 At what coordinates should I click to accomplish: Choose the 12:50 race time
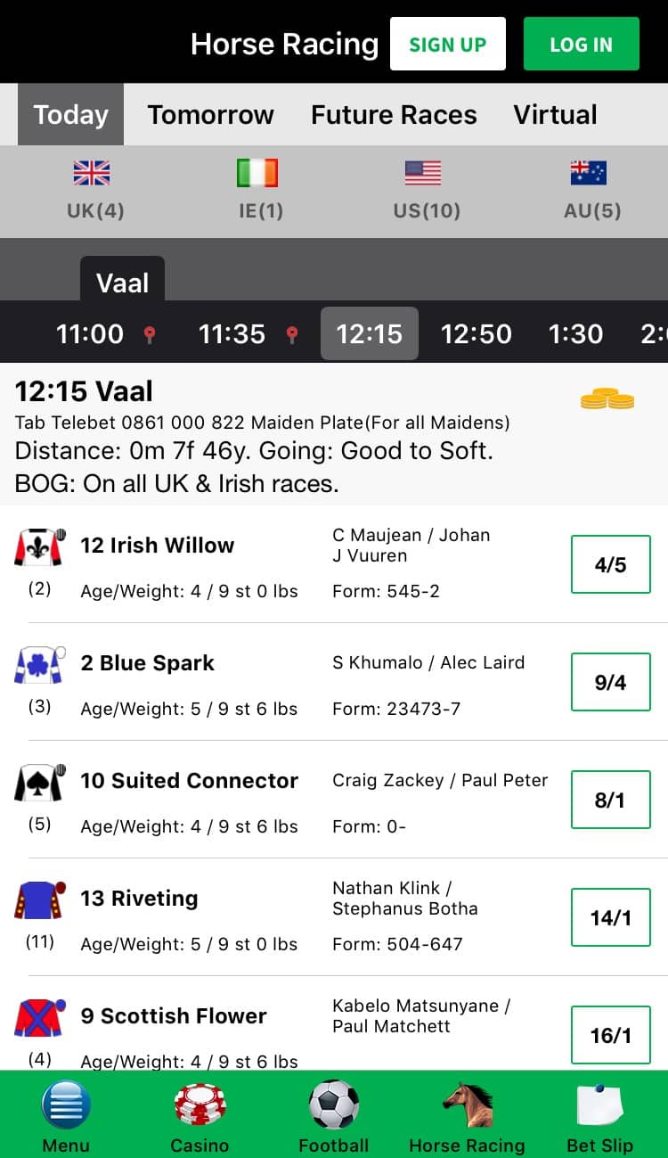click(477, 334)
